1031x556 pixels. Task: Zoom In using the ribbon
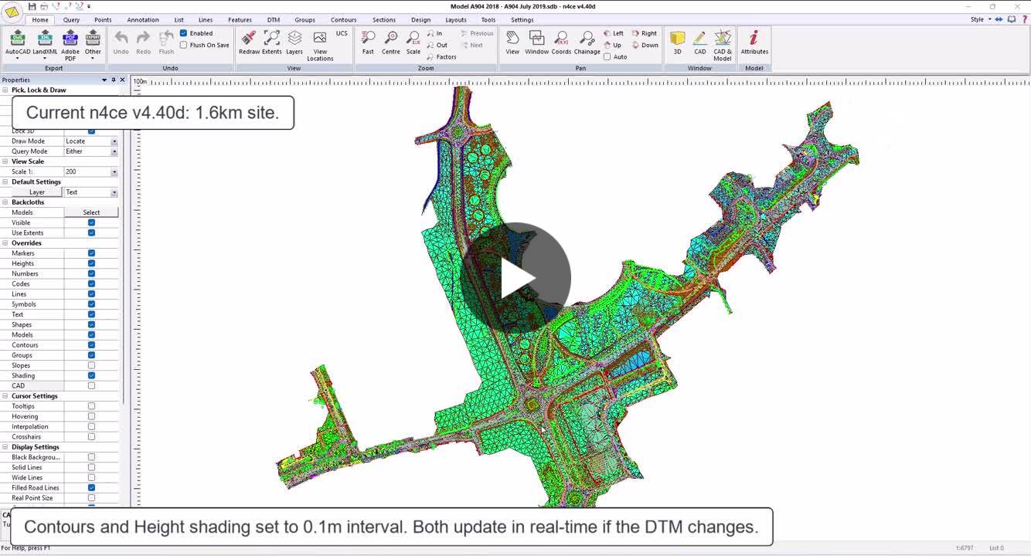[434, 34]
